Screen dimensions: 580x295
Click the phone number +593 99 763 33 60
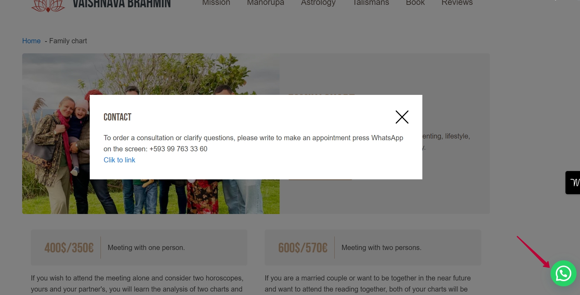pyautogui.click(x=178, y=149)
